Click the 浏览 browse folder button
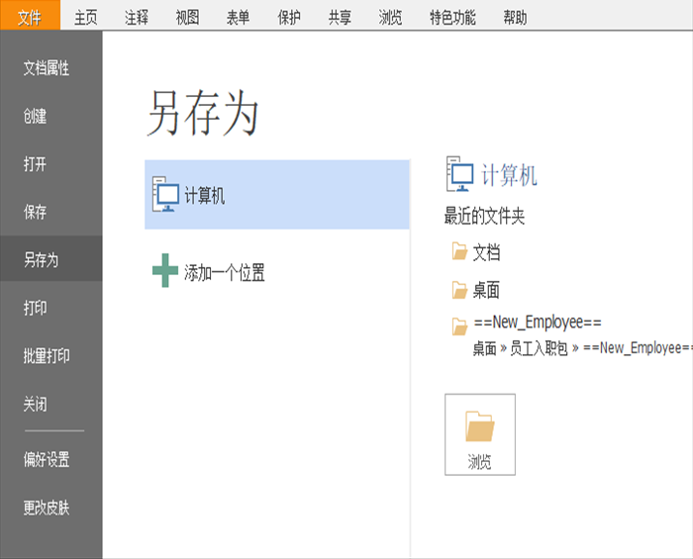Screen dimensions: 693x559 [480, 434]
